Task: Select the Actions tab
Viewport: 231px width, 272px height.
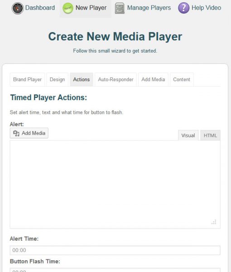Action: [82, 79]
